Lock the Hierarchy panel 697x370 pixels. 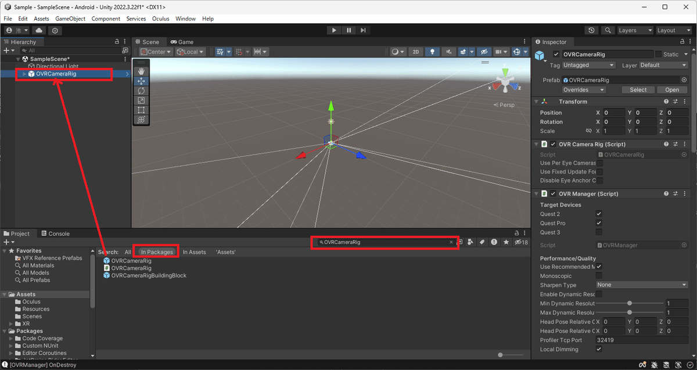117,42
